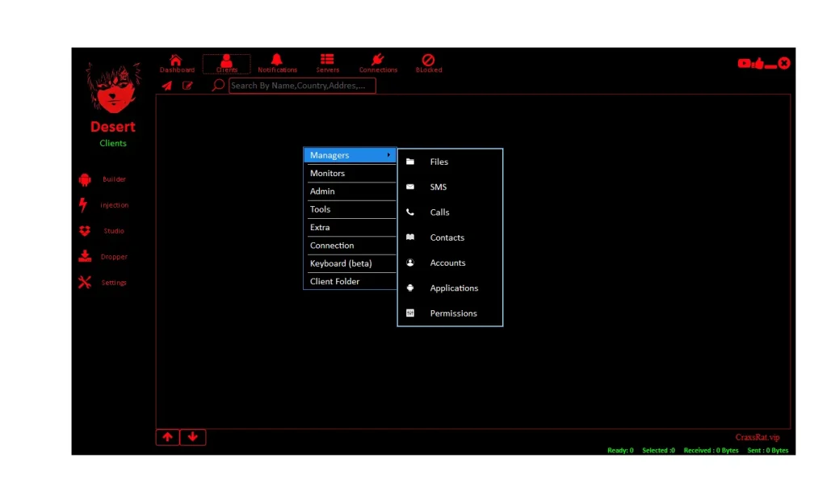Open the Blocked icon in top bar
827x496 pixels.
pos(429,61)
